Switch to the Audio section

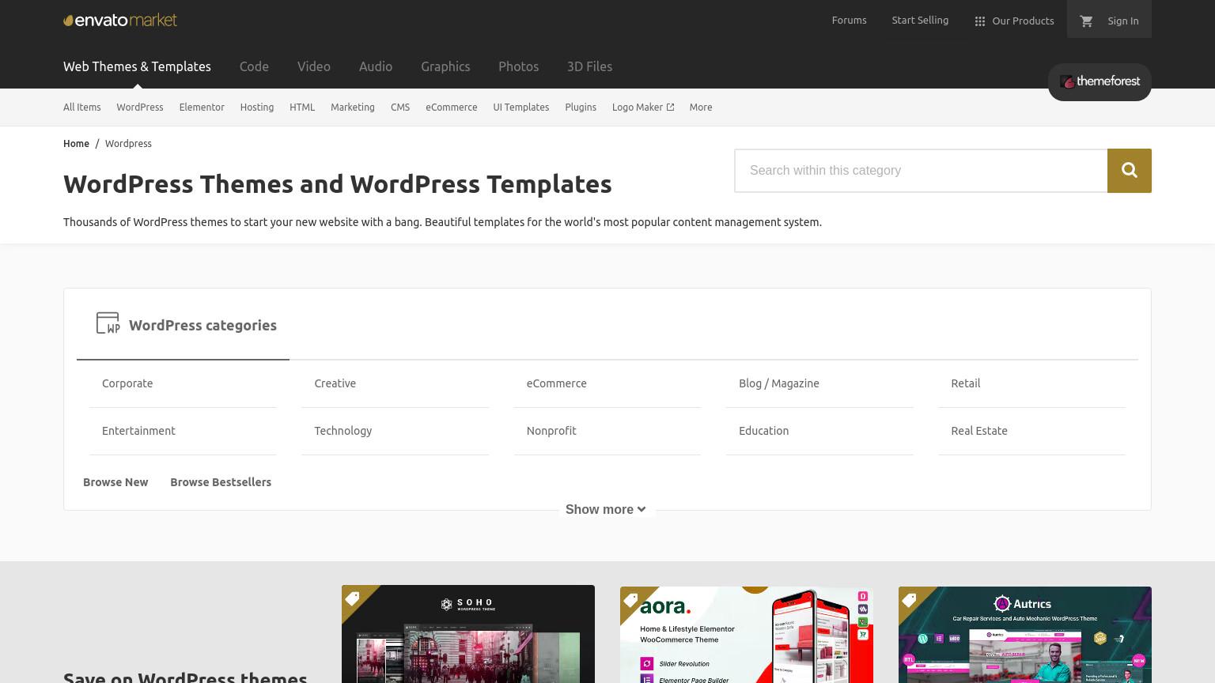[x=376, y=66]
